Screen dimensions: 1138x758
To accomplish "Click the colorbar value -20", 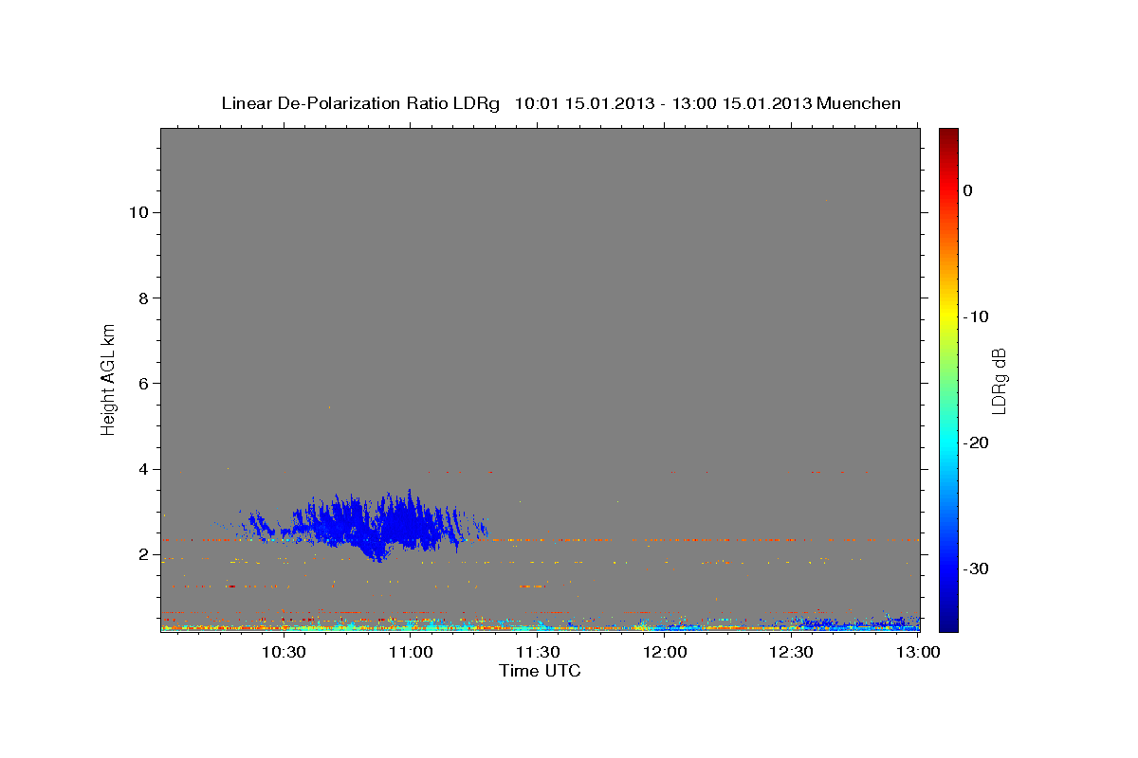I will click(x=976, y=442).
